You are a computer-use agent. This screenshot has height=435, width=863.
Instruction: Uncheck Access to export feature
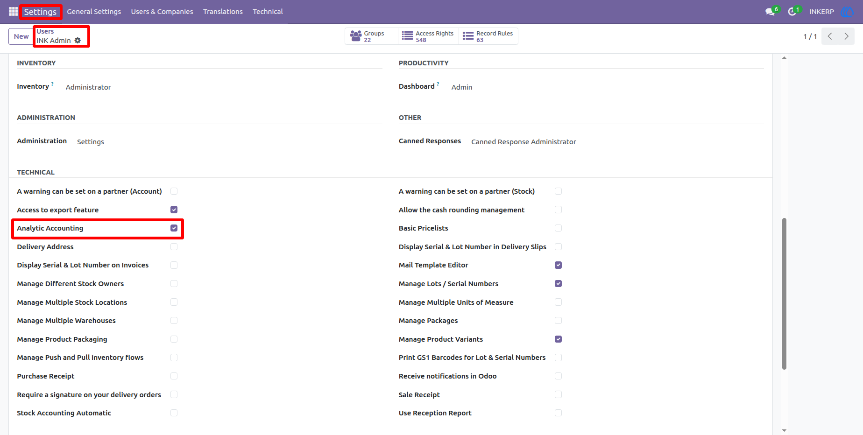(x=174, y=210)
